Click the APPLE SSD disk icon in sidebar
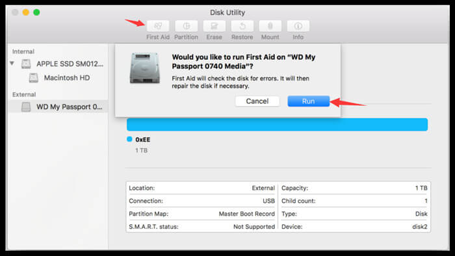The height and width of the screenshot is (256, 455). click(x=26, y=64)
